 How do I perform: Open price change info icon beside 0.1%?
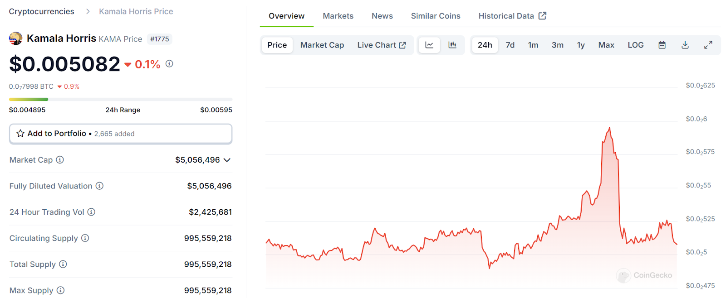tap(169, 64)
